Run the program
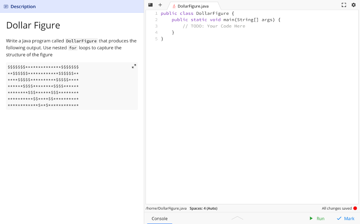 [x=317, y=218]
